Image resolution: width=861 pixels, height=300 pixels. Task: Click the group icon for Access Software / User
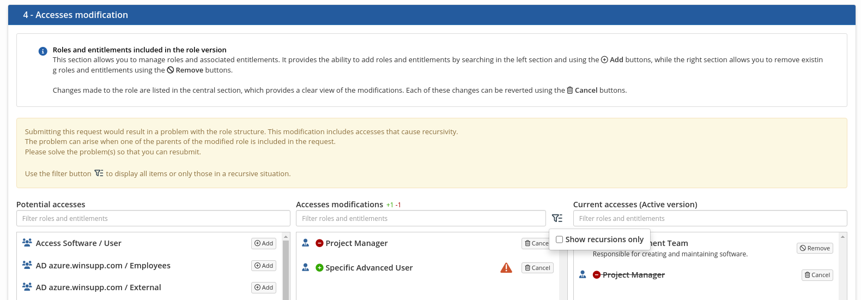coord(27,243)
